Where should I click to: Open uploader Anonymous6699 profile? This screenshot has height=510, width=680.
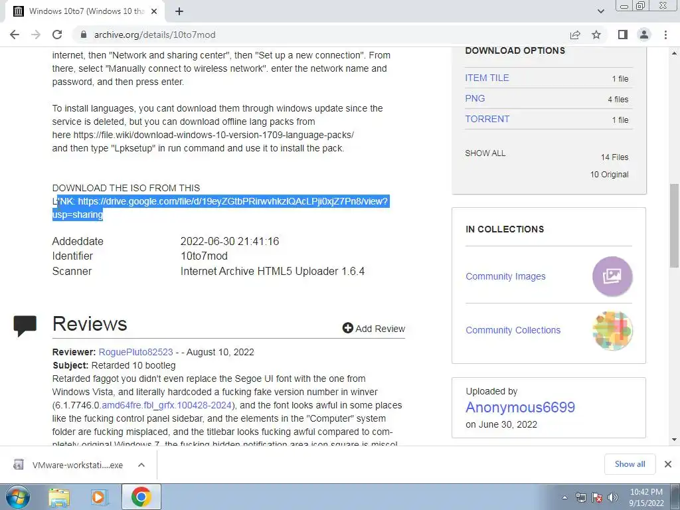(x=521, y=407)
